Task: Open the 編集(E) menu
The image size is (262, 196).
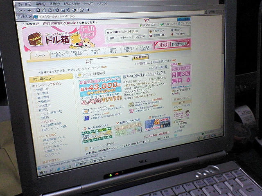Action: click(41, 4)
